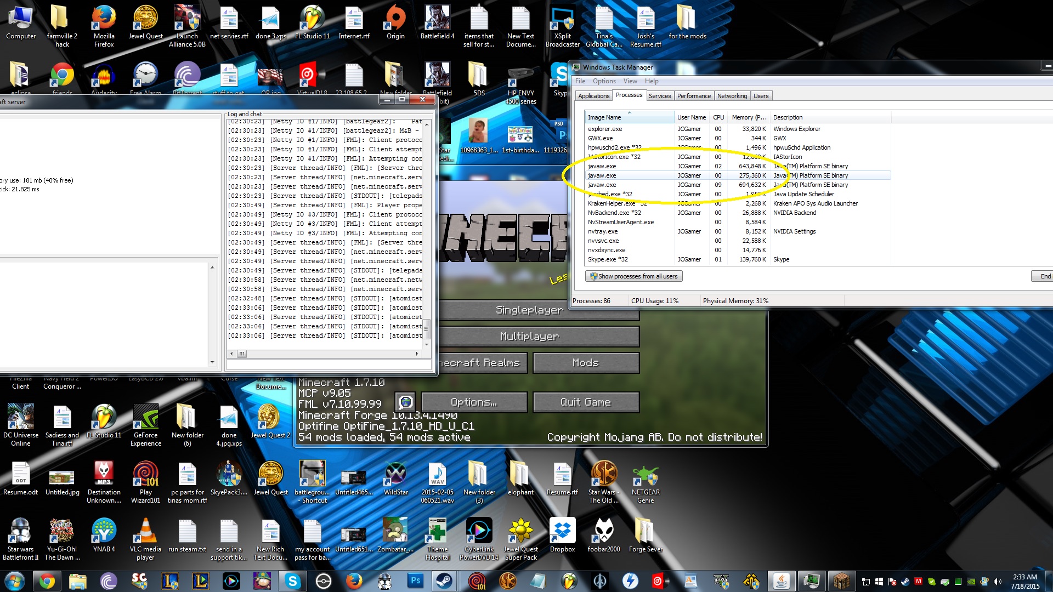Open GeForce Experience desktop shortcut
1053x592 pixels.
(146, 425)
